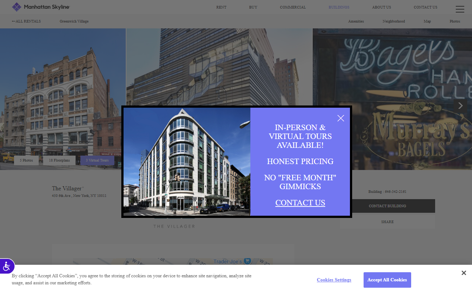Open Cookies Settings

tap(334, 280)
